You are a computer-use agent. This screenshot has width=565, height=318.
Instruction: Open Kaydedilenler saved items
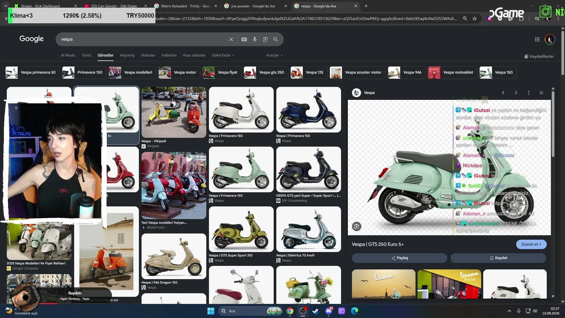coord(539,57)
